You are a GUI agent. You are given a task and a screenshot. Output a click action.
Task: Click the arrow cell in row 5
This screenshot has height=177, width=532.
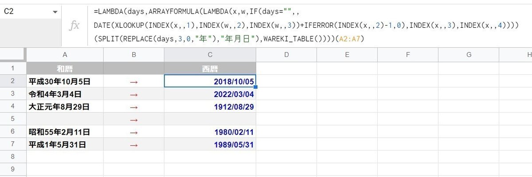[134, 119]
